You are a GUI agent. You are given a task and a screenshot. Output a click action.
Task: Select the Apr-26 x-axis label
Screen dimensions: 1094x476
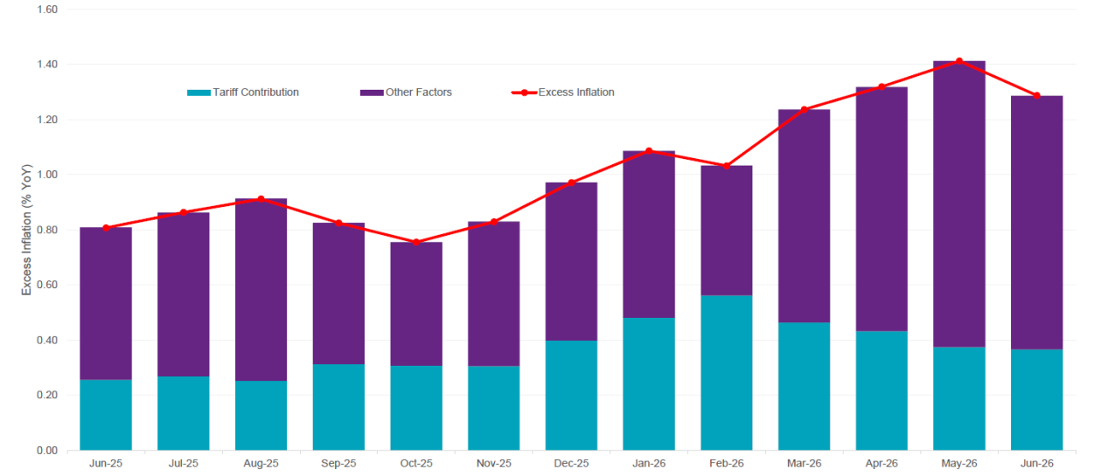coord(881,464)
